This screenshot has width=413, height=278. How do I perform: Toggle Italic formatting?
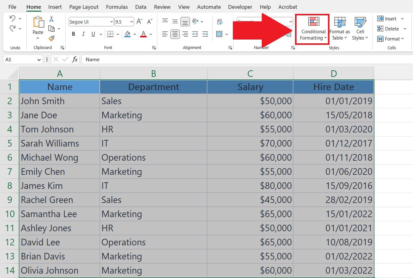(83, 34)
